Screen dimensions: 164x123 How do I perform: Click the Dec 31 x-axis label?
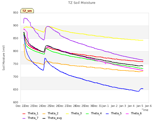click(x=97, y=106)
